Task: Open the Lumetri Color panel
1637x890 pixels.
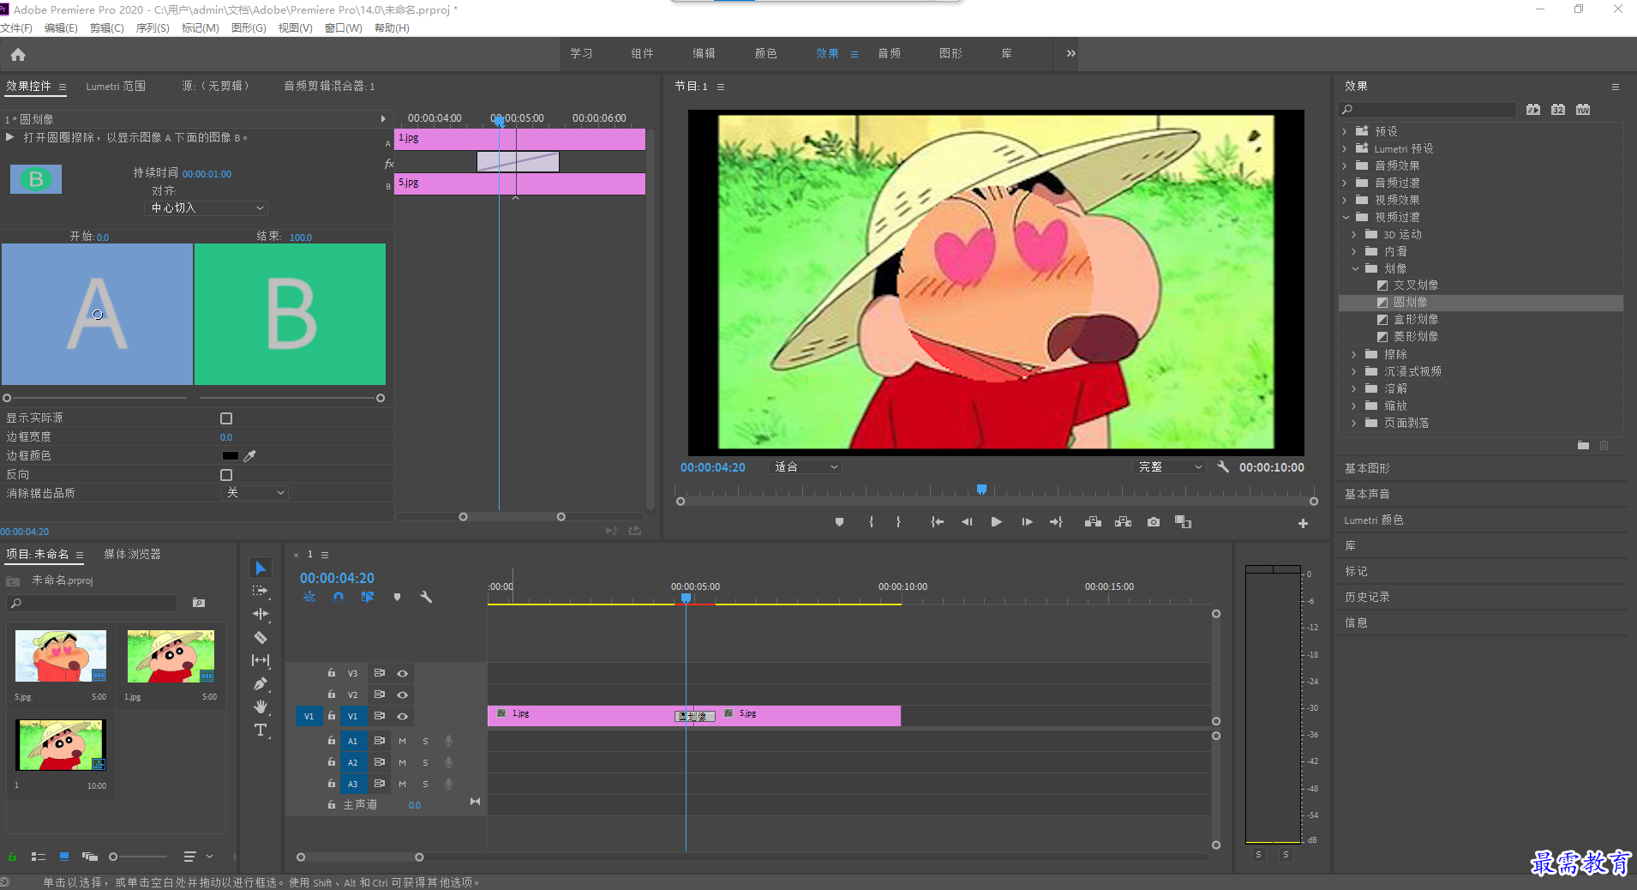Action: (x=1373, y=520)
